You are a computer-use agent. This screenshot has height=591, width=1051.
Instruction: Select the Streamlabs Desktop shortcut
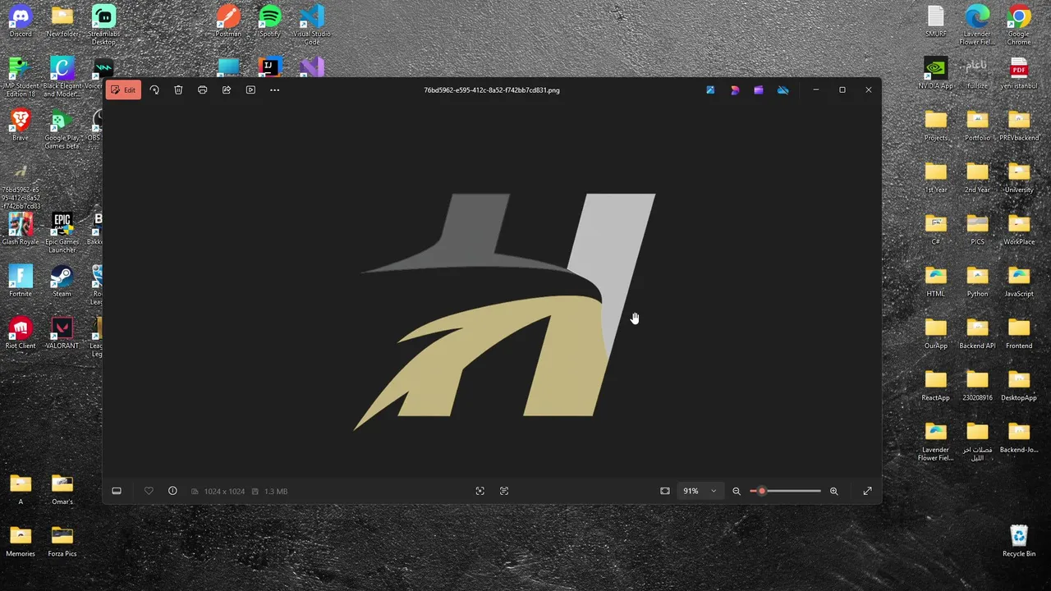point(103,25)
